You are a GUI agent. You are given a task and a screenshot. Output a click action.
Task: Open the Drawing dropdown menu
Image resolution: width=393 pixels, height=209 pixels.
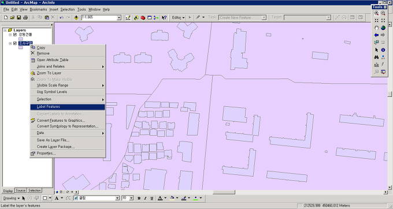click(x=12, y=198)
